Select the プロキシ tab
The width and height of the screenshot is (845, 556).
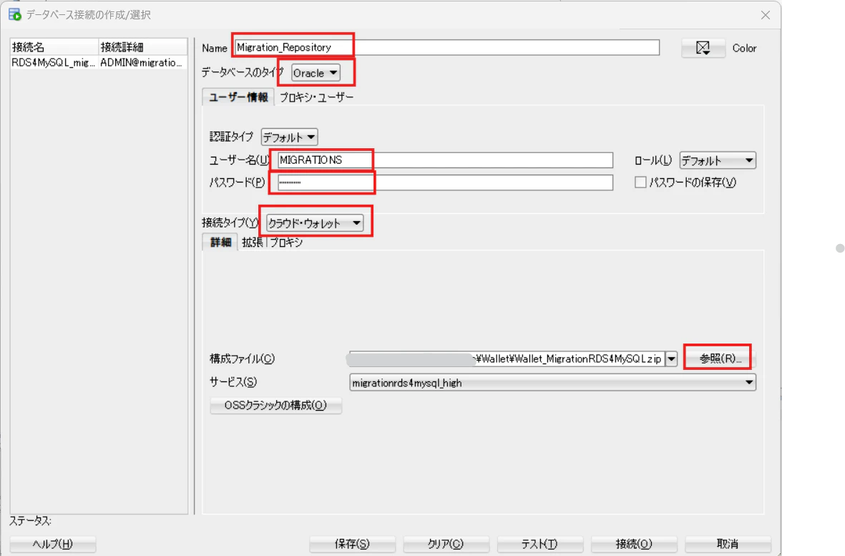(x=286, y=243)
